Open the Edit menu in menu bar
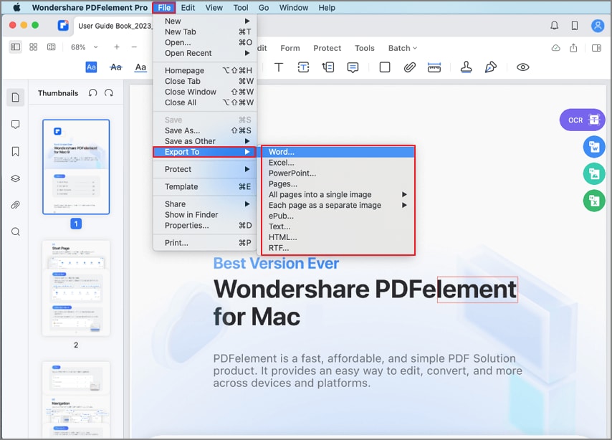Image resolution: width=612 pixels, height=440 pixels. 188,7
